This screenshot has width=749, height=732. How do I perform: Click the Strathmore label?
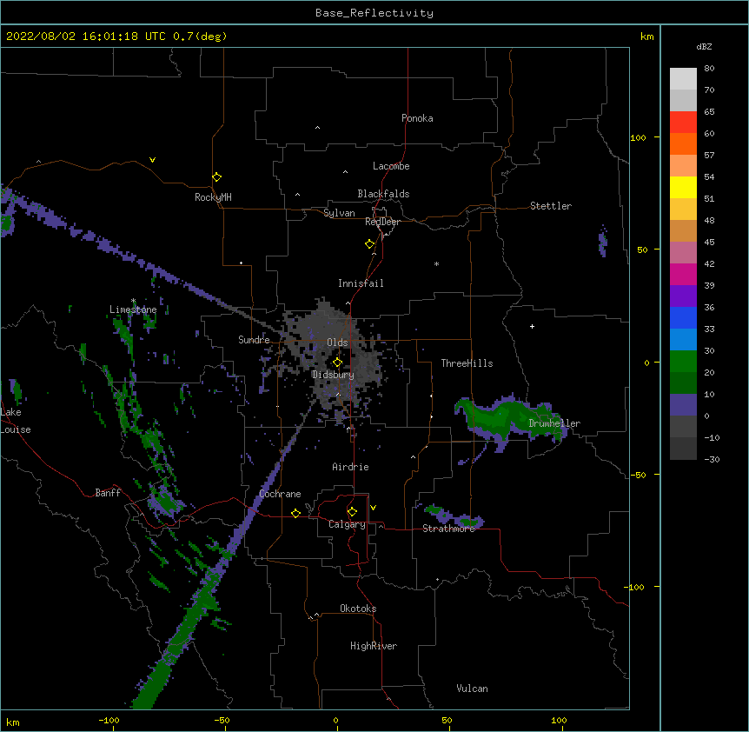click(x=448, y=529)
